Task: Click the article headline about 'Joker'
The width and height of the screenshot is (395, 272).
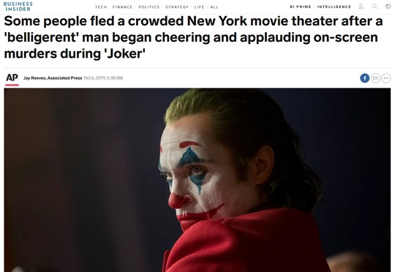Action: (193, 37)
